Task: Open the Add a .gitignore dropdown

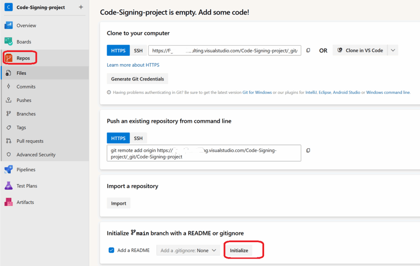Action: (x=189, y=250)
